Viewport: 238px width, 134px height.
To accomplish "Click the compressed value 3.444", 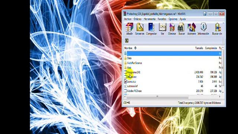I will click(x=214, y=82).
